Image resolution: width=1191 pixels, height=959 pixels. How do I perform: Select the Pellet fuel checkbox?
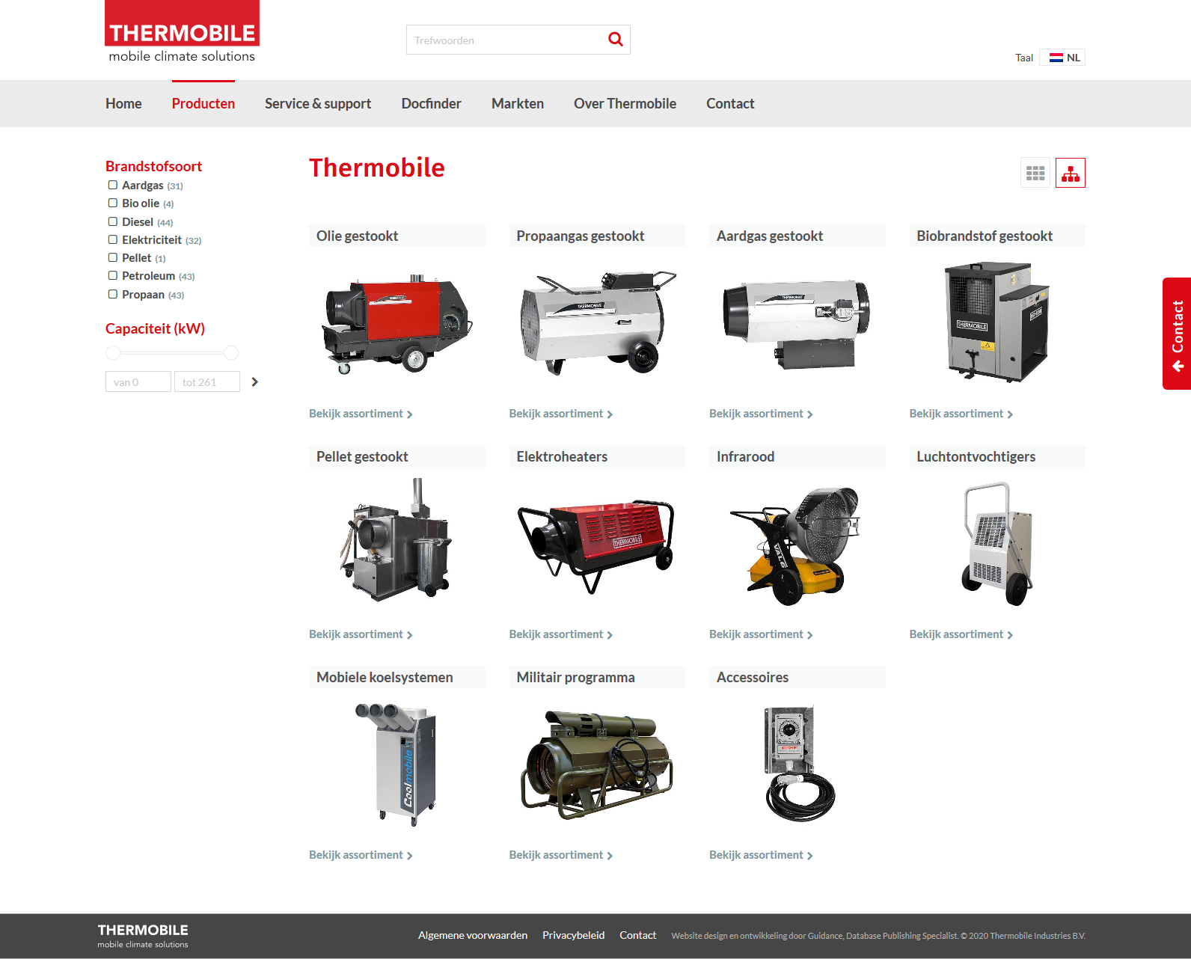112,257
